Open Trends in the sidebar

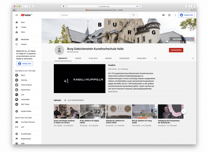coord(23,27)
